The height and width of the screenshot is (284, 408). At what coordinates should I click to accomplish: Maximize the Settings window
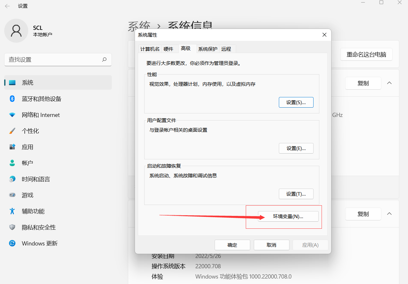pos(381,3)
